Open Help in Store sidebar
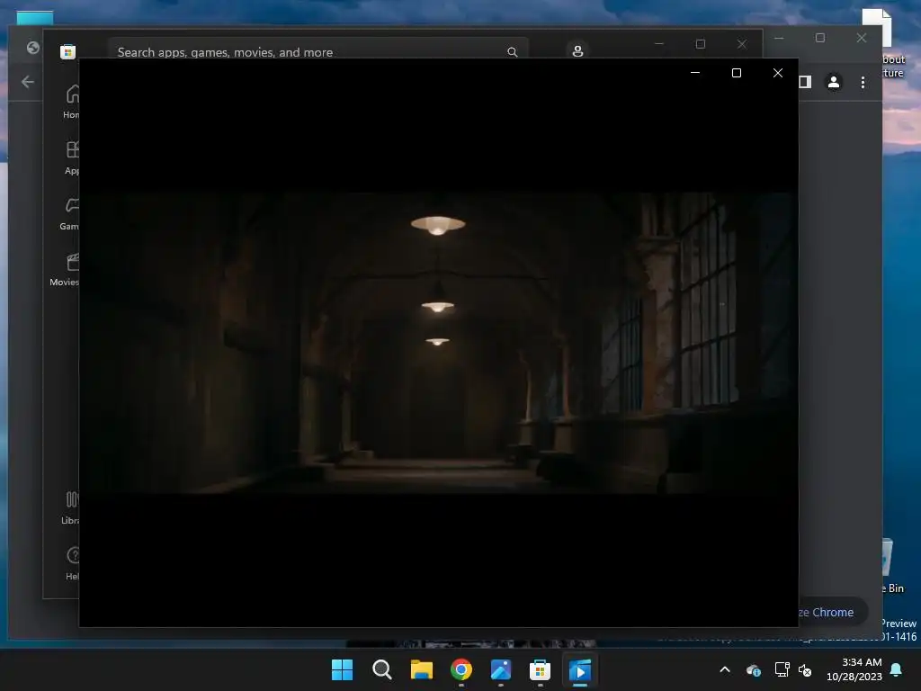The image size is (921, 691). coord(72,563)
